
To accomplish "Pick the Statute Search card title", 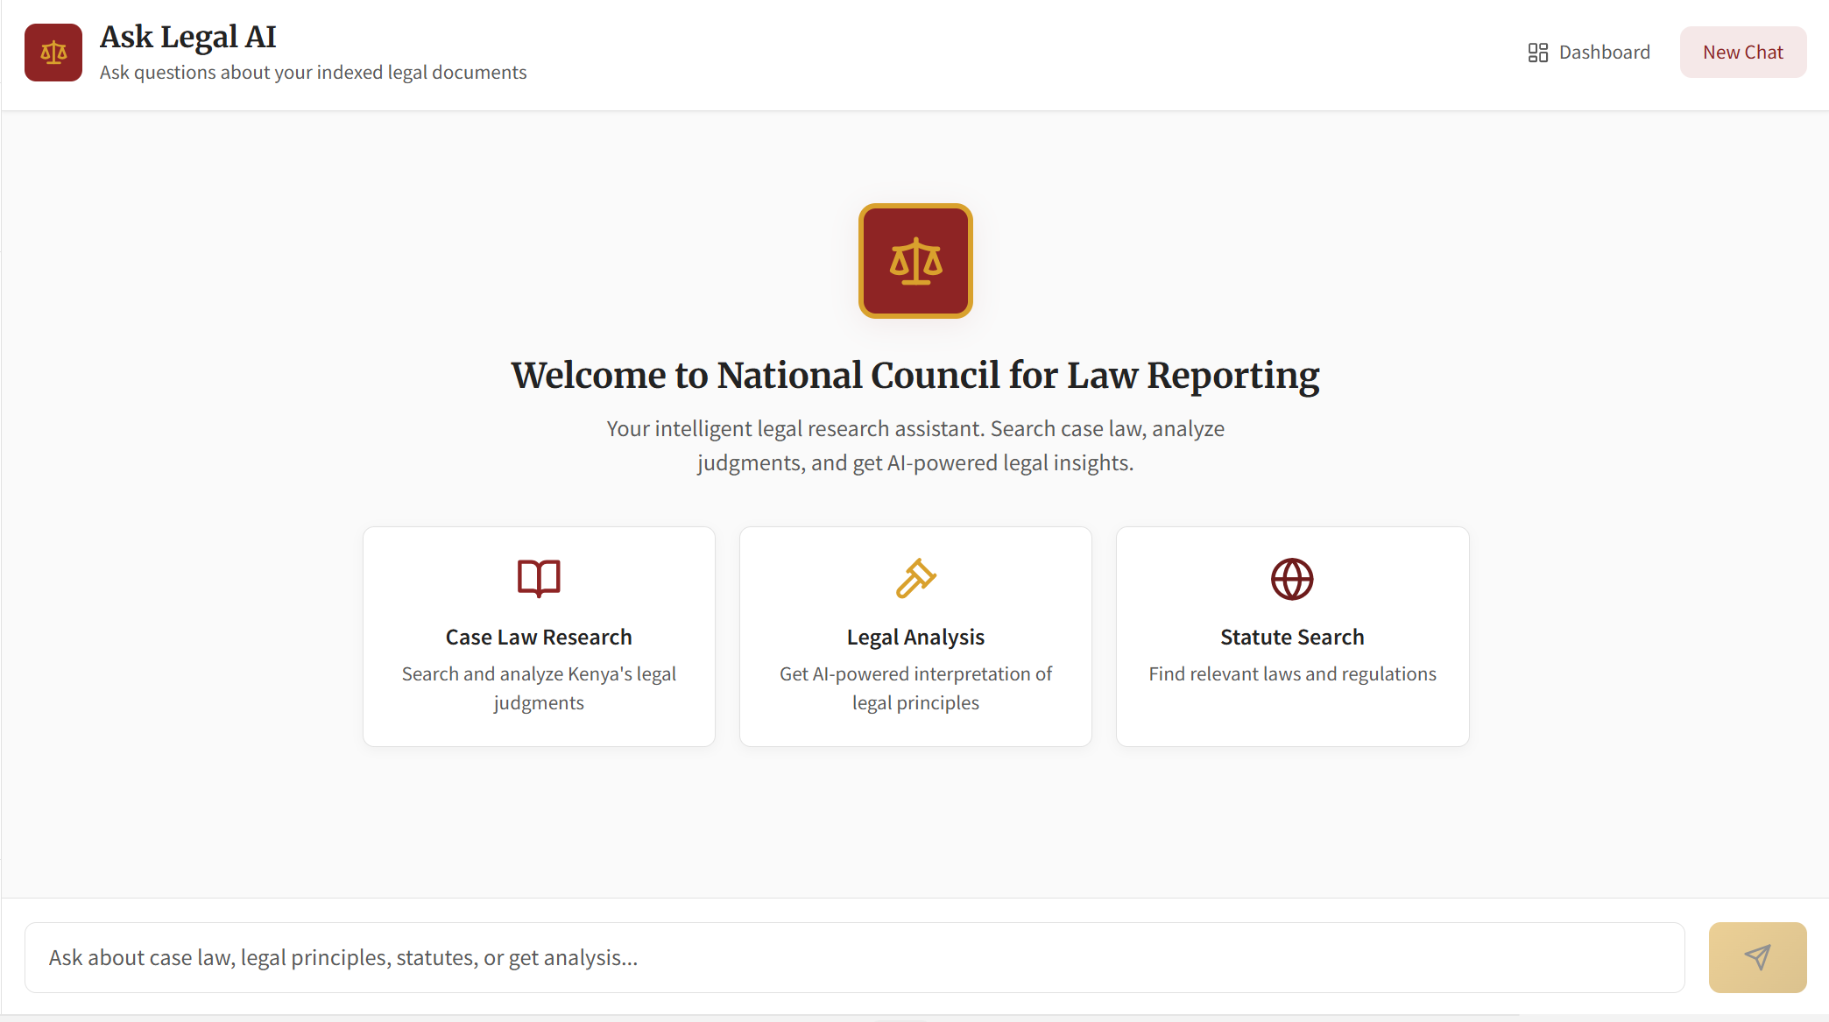I will (x=1292, y=637).
